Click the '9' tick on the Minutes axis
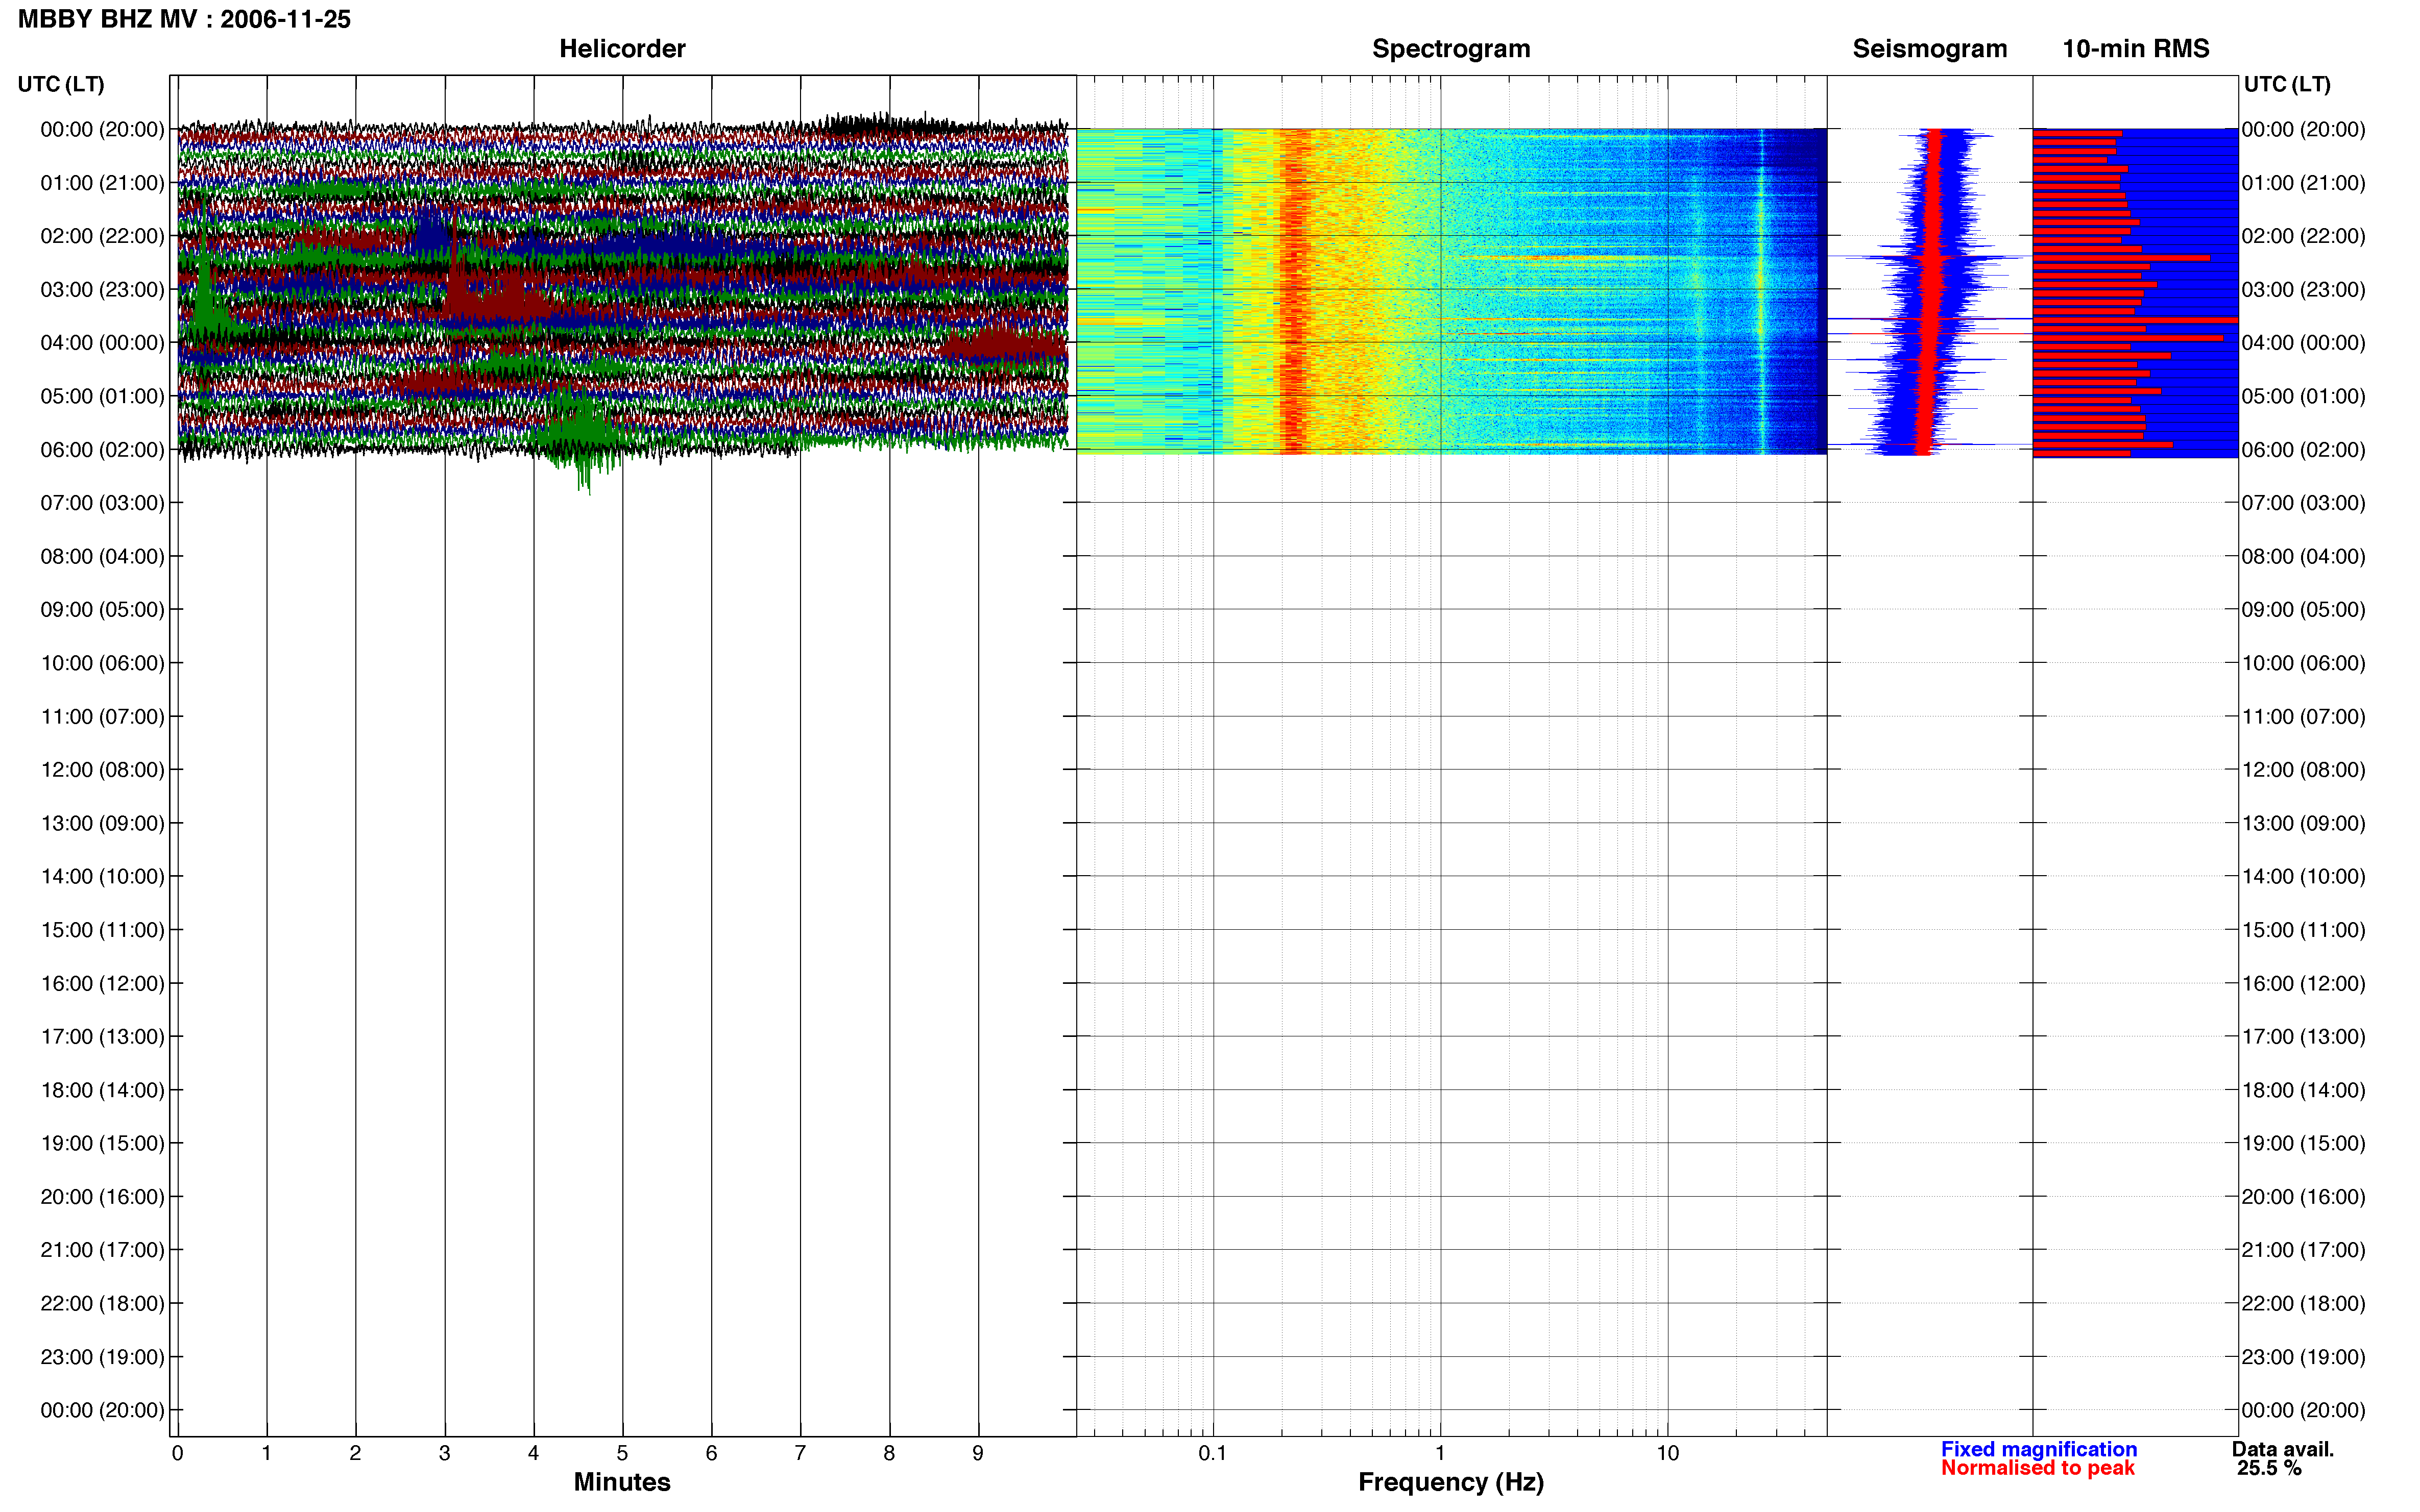 click(977, 1453)
